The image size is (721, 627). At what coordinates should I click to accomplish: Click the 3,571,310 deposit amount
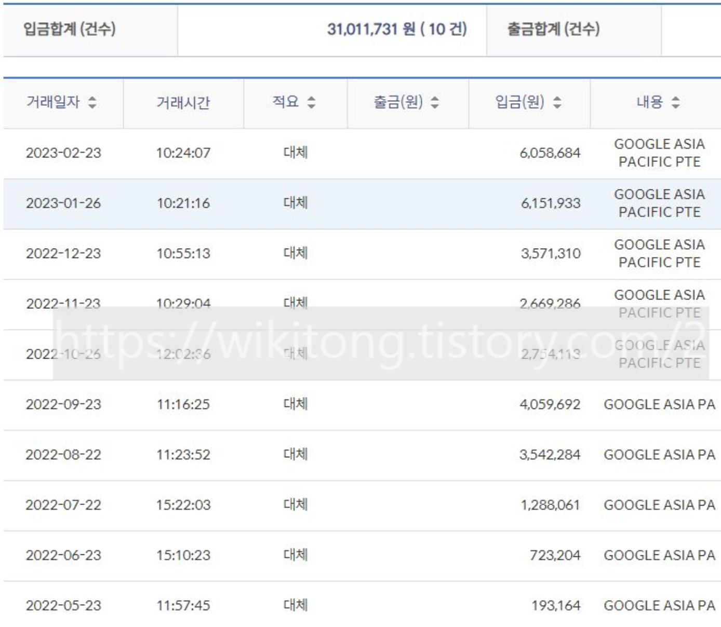click(x=551, y=254)
